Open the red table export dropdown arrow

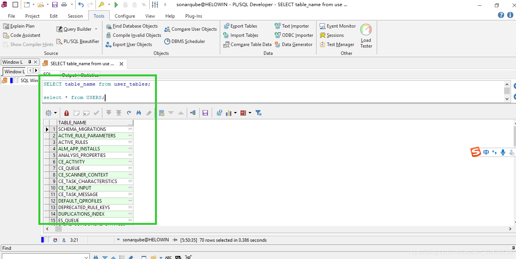(250, 113)
